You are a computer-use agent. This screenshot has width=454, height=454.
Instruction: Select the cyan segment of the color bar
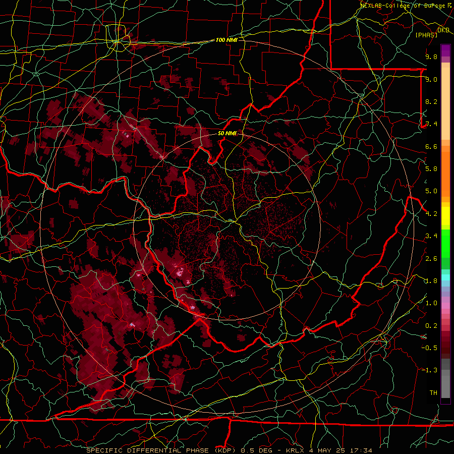(445, 277)
